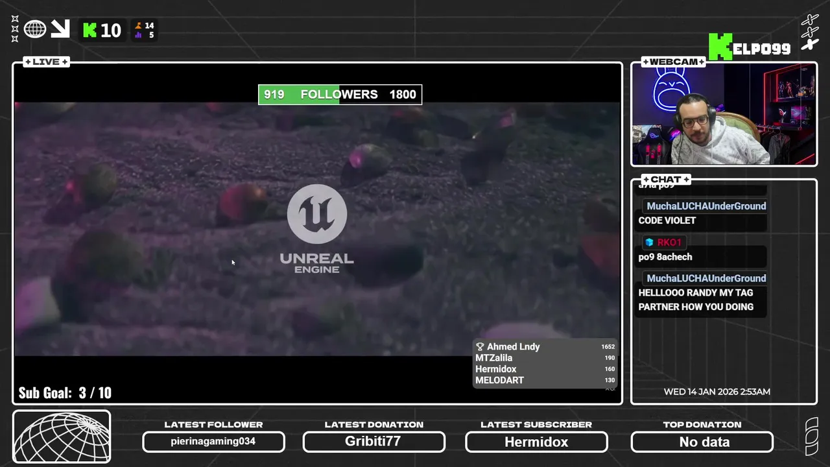Click the KELPO99 channel logo
This screenshot has height=467, width=830.
pyautogui.click(x=750, y=47)
